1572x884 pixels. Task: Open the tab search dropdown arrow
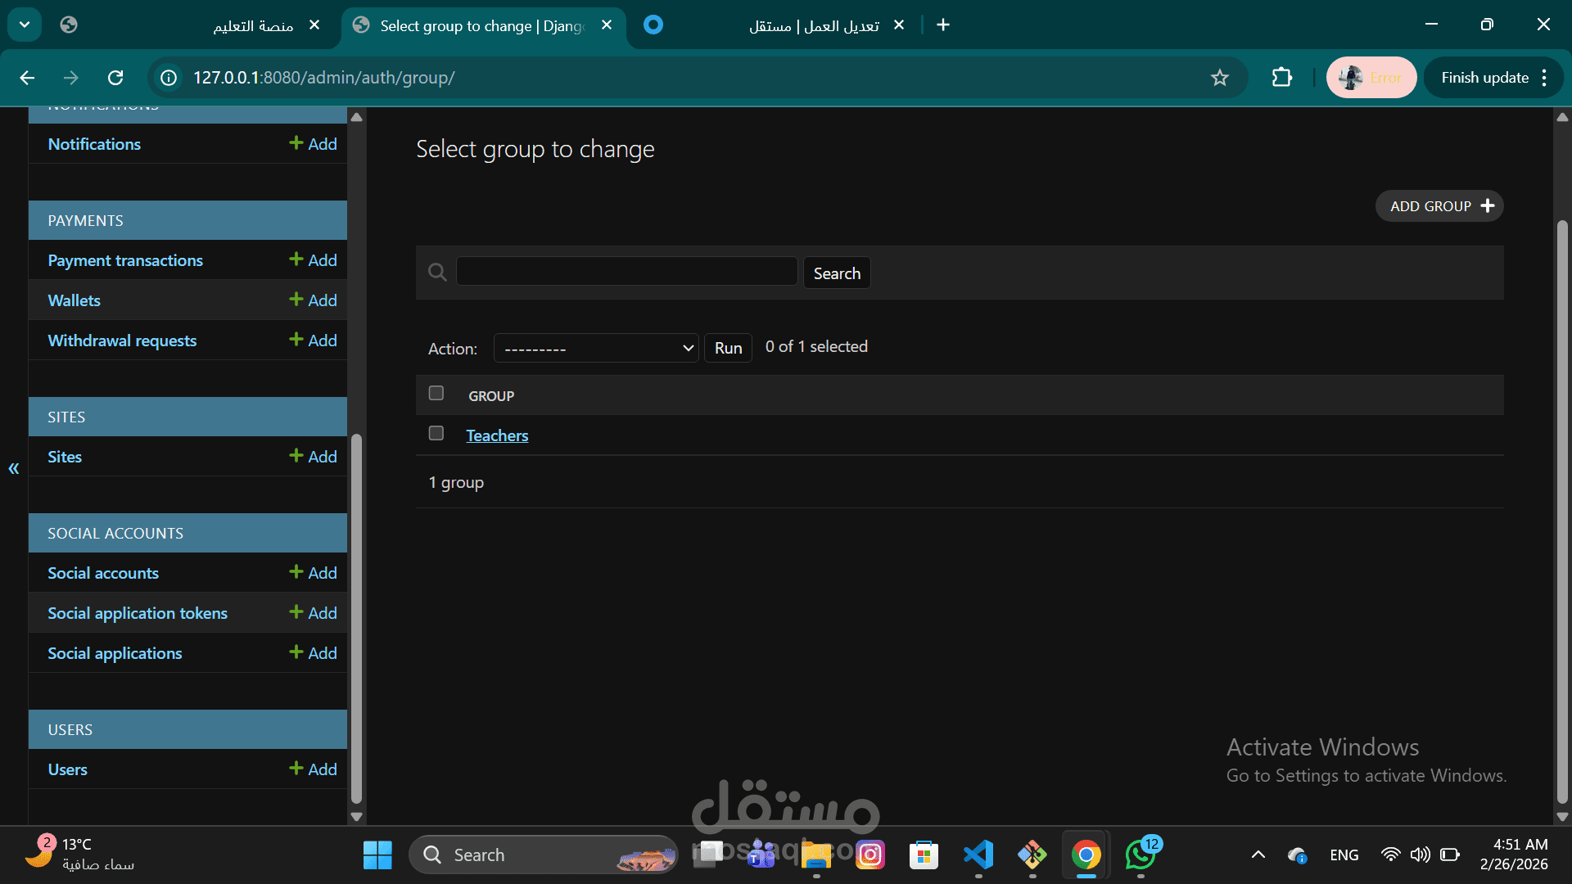(25, 25)
